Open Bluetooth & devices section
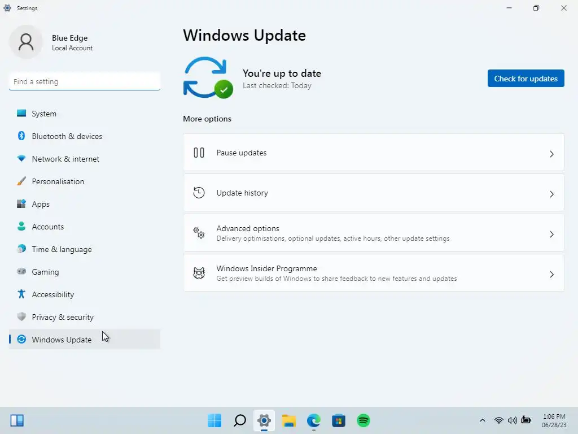 click(x=85, y=136)
